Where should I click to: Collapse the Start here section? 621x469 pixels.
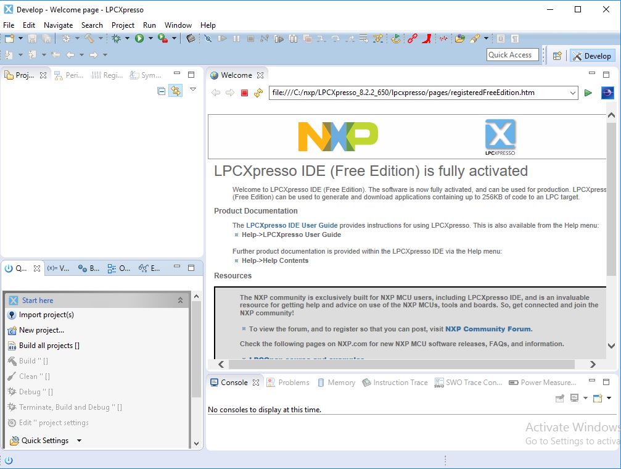[180, 301]
